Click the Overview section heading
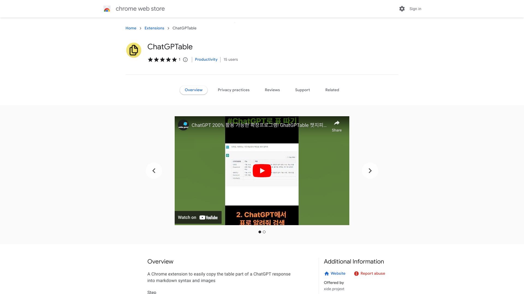The height and width of the screenshot is (294, 524). 160,262
